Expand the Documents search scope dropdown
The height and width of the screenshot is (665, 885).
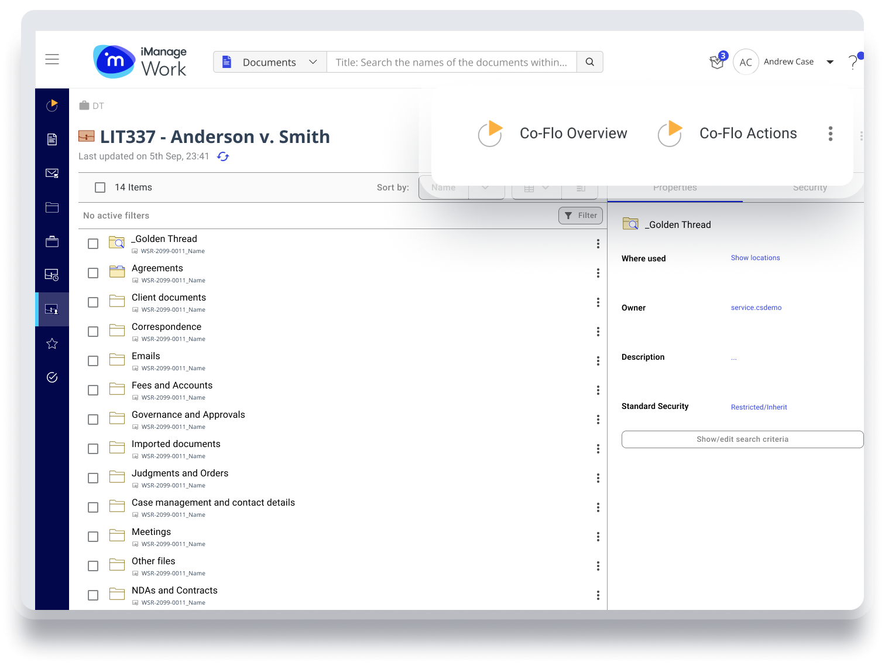(270, 62)
